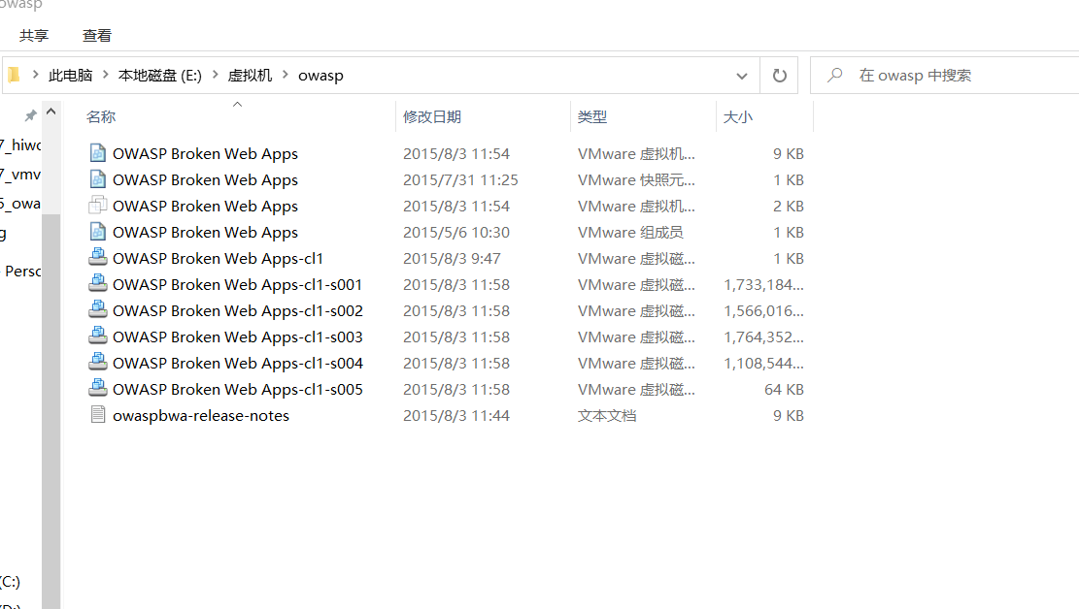Sort files by the 名称 column header

100,116
